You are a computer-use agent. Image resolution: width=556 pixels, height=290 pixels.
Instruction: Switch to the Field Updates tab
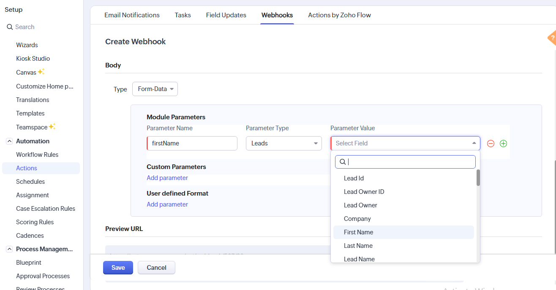(x=226, y=15)
